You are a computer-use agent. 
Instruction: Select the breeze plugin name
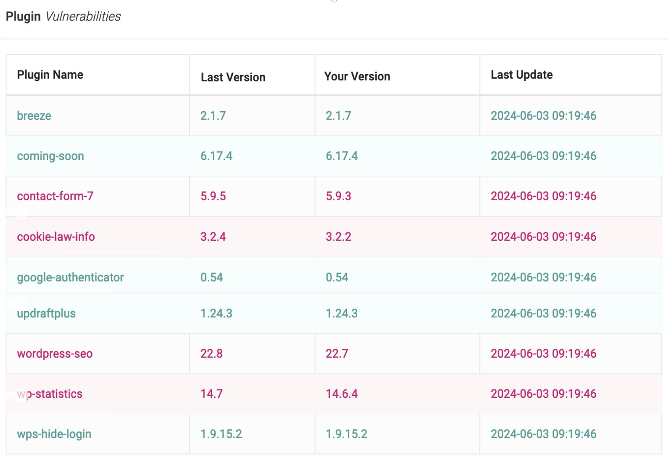34,116
